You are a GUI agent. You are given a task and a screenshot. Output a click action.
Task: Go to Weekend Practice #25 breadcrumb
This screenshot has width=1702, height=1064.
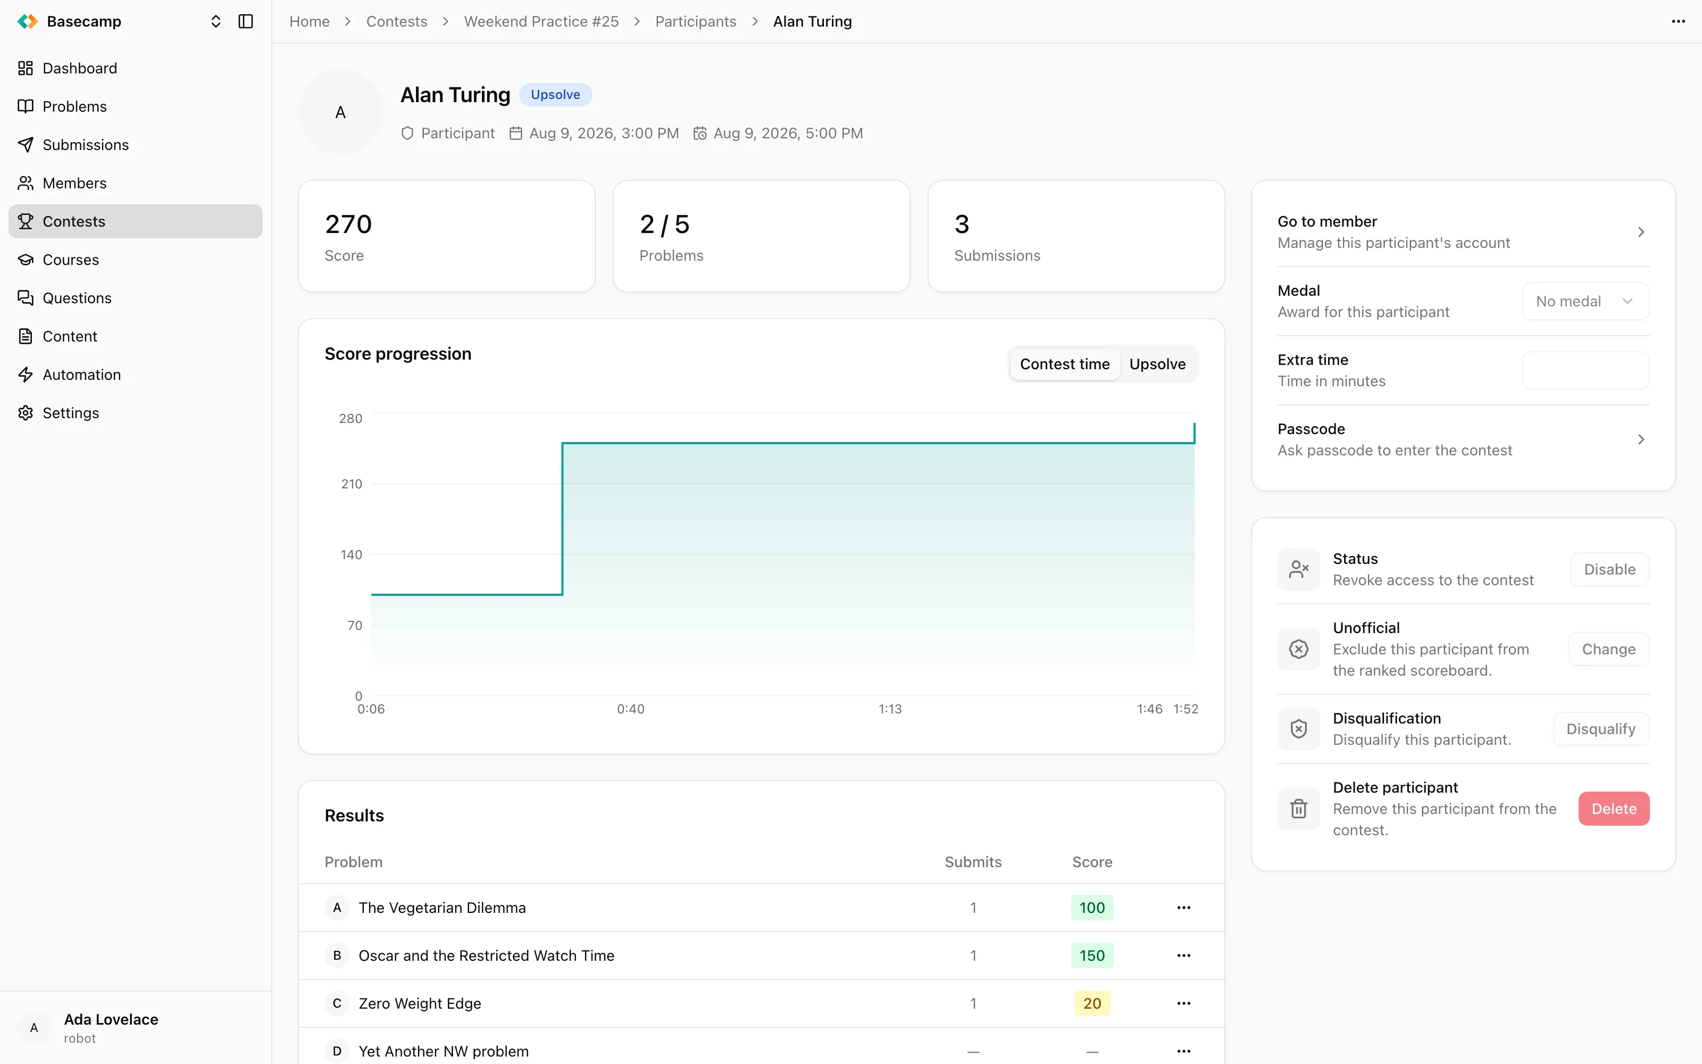tap(541, 21)
